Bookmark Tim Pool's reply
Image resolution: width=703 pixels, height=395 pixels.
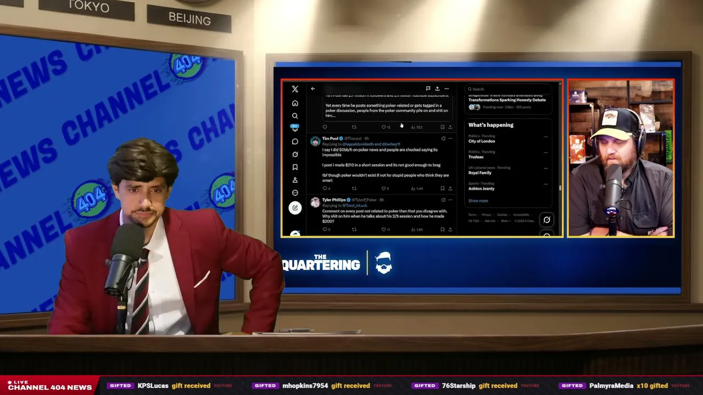tap(442, 189)
